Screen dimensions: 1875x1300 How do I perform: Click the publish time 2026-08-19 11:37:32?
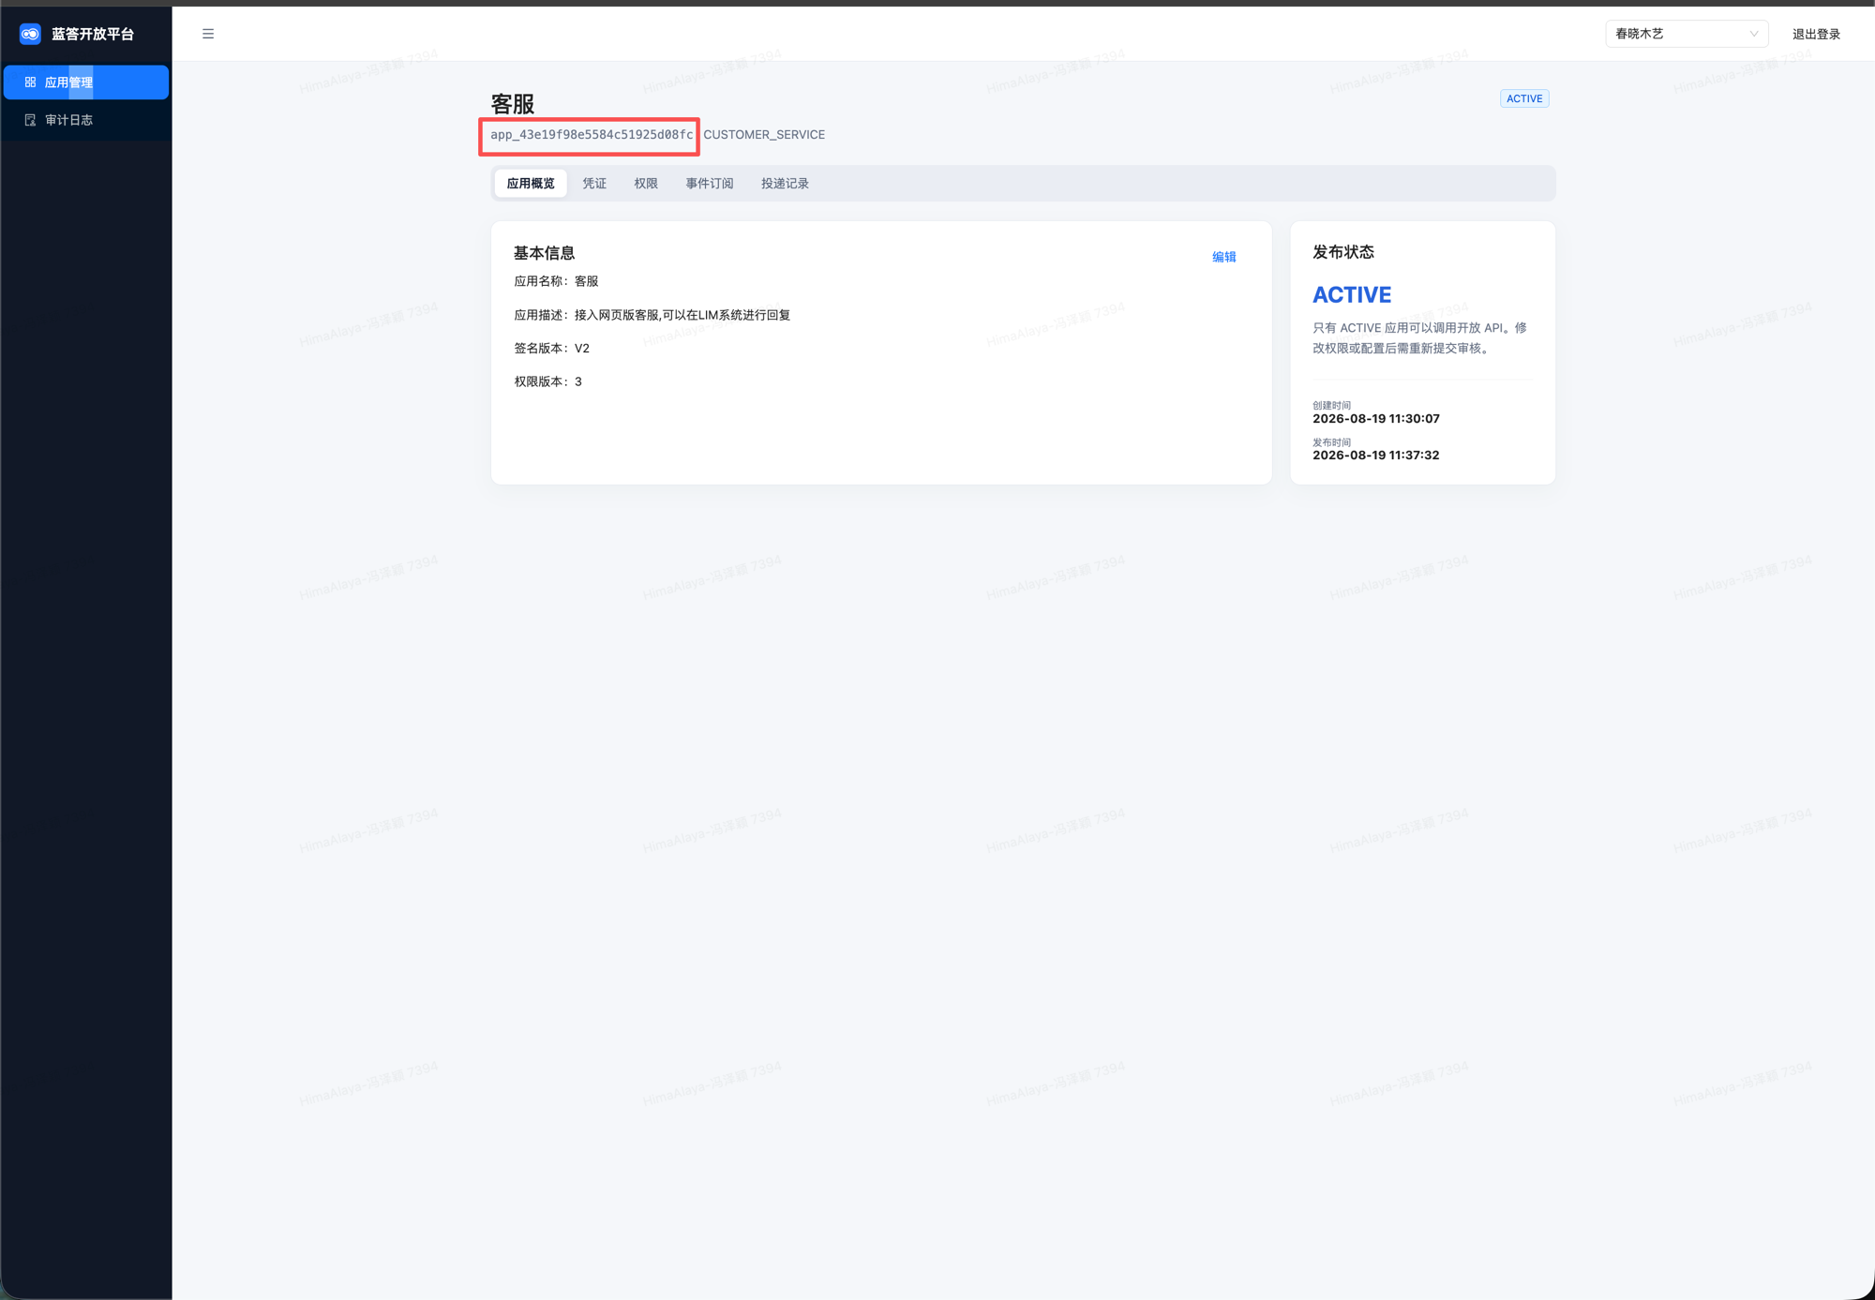click(1376, 456)
